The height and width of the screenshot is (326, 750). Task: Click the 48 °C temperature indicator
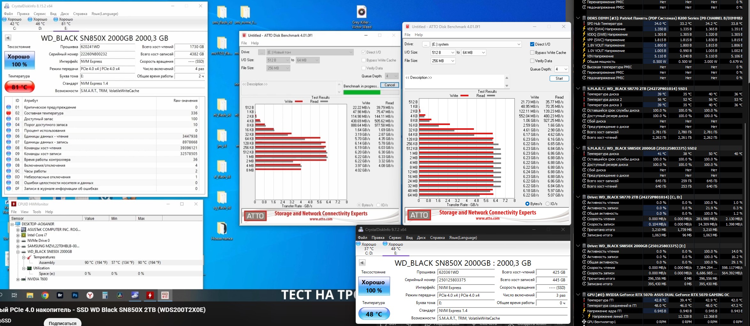point(374,314)
